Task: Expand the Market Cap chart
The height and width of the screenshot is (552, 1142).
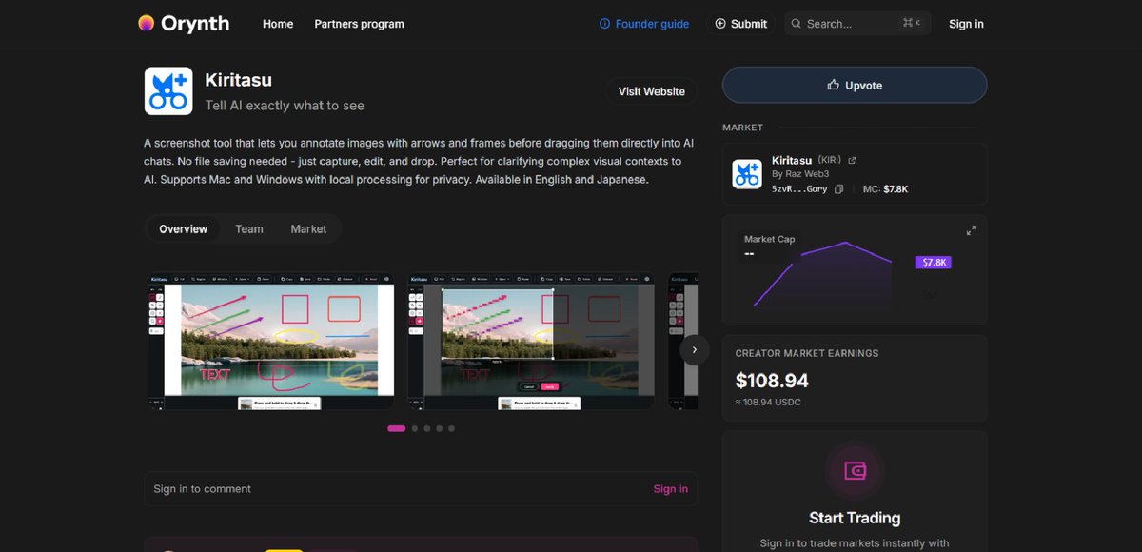Action: (x=971, y=230)
